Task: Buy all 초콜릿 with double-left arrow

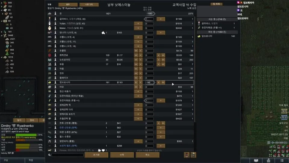Action: pyautogui.click(x=136, y=51)
